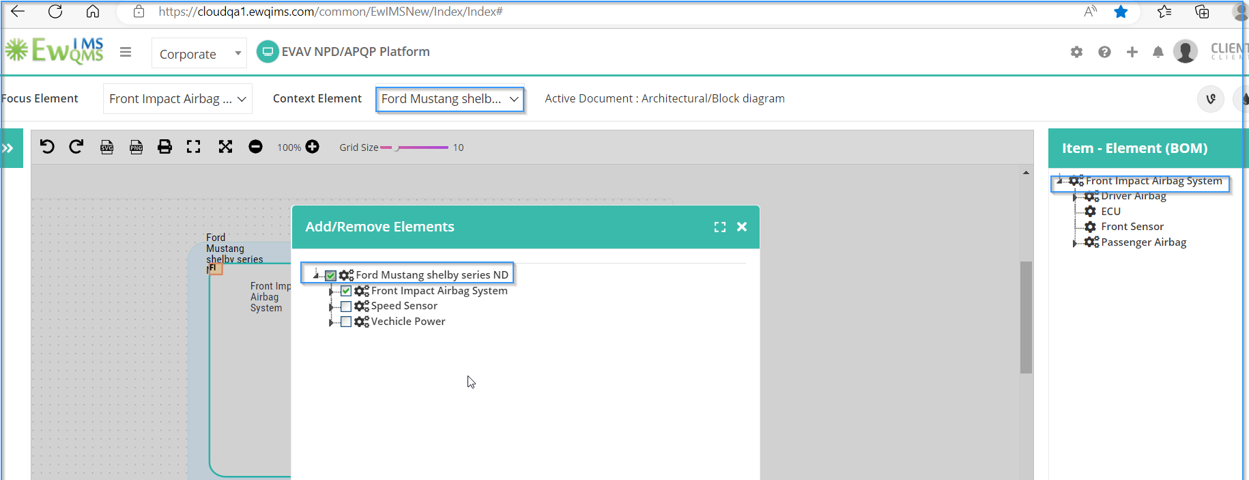The width and height of the screenshot is (1249, 480).
Task: Open the notifications bell
Action: [x=1158, y=52]
